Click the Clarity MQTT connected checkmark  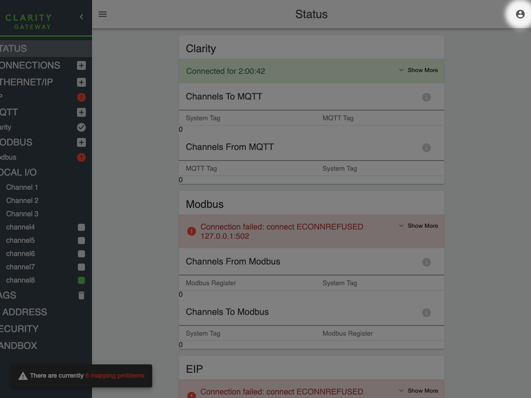81,127
